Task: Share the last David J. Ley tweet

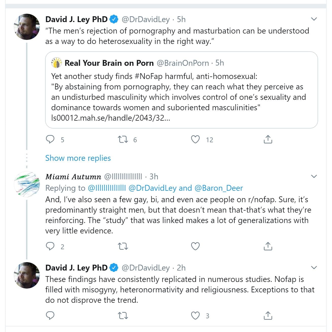Action: tap(268, 315)
